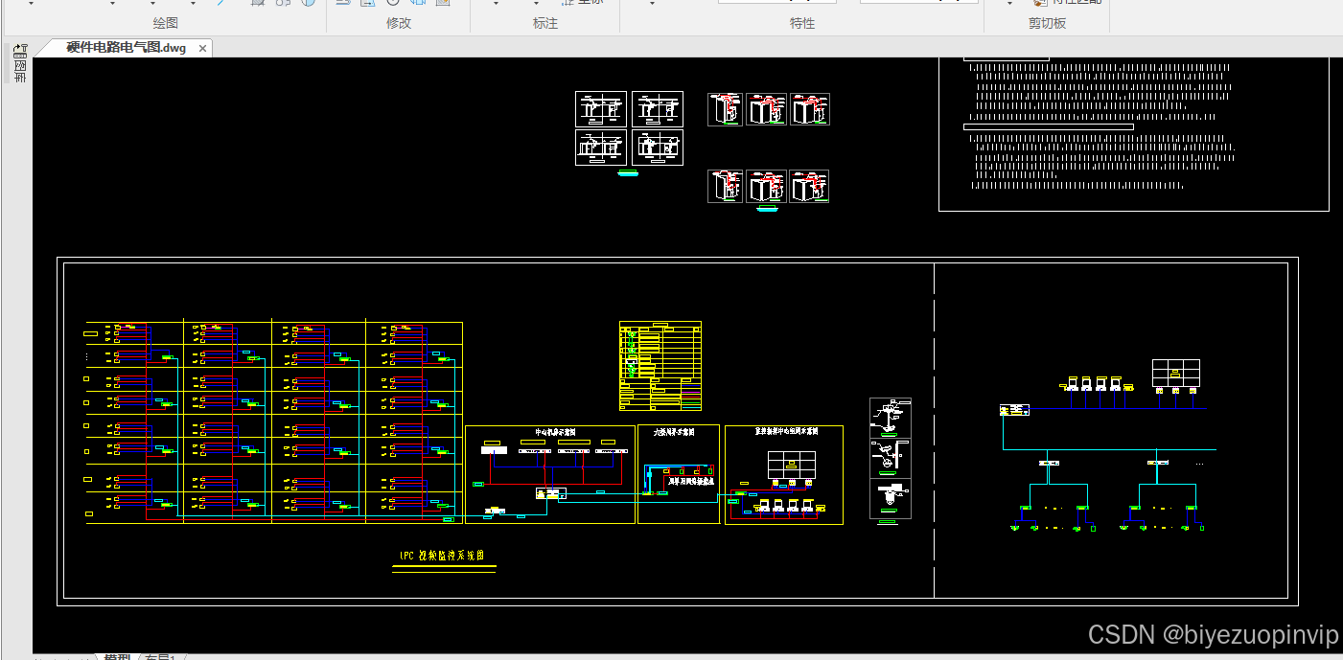The height and width of the screenshot is (660, 1343).
Task: Close the 硬件电路电气图.dwg drawing tab
Action: pyautogui.click(x=203, y=48)
